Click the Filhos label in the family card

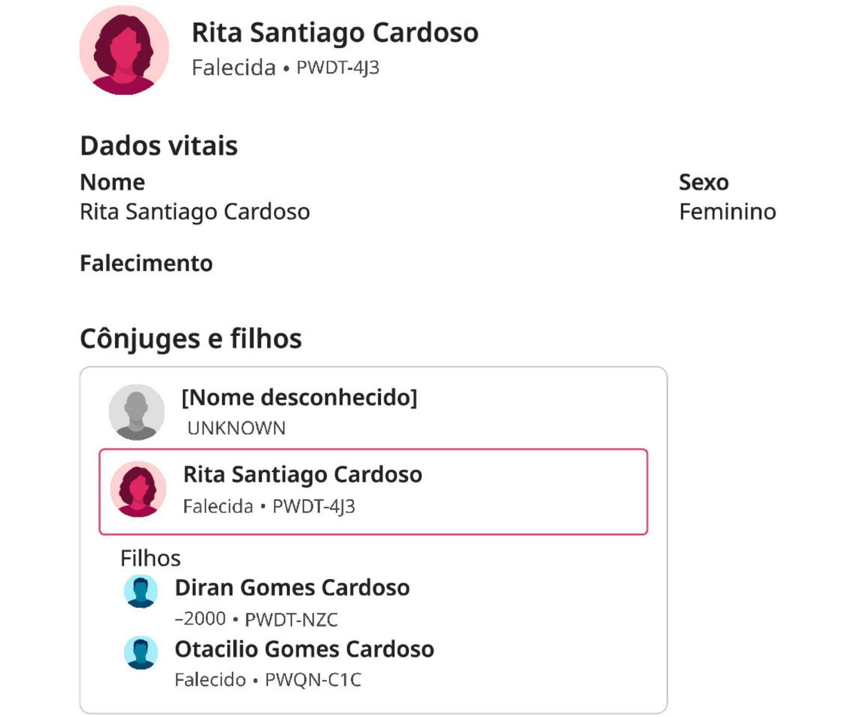(150, 558)
